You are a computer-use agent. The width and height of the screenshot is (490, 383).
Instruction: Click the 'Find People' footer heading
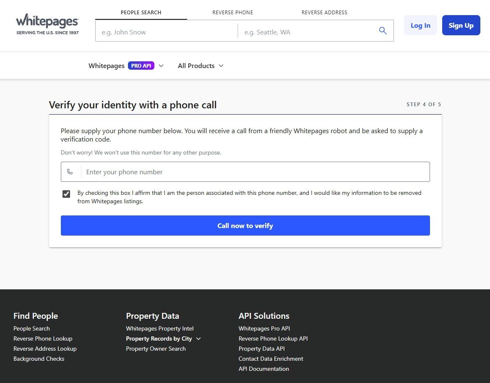click(36, 316)
